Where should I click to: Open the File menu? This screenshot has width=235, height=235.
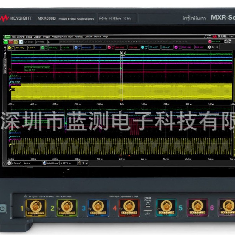[x=14, y=37]
